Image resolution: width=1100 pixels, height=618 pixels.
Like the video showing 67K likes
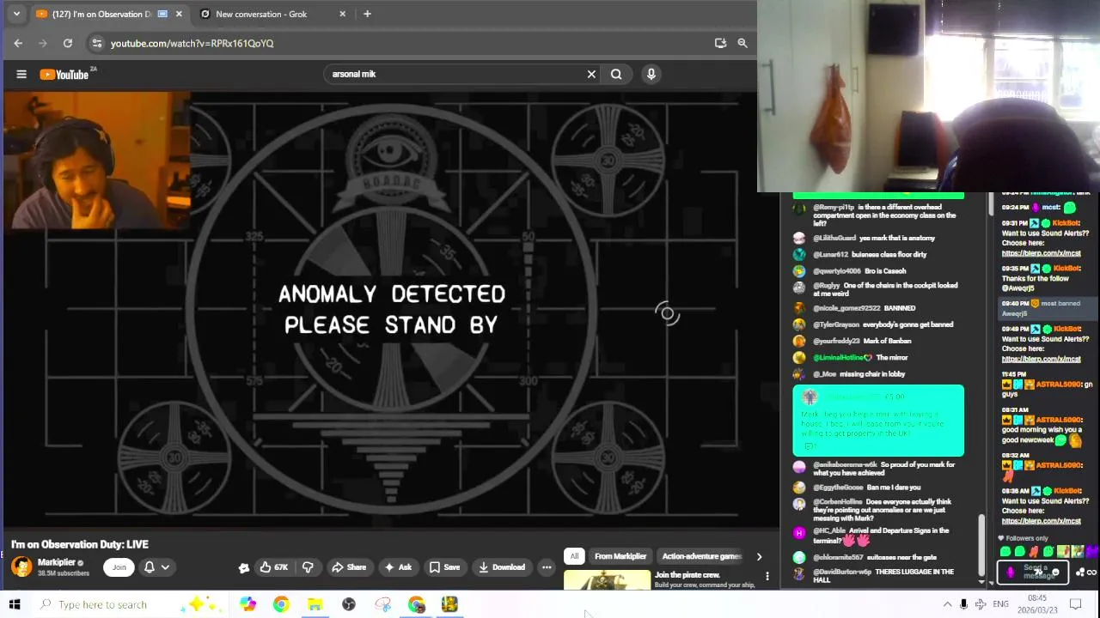274,567
